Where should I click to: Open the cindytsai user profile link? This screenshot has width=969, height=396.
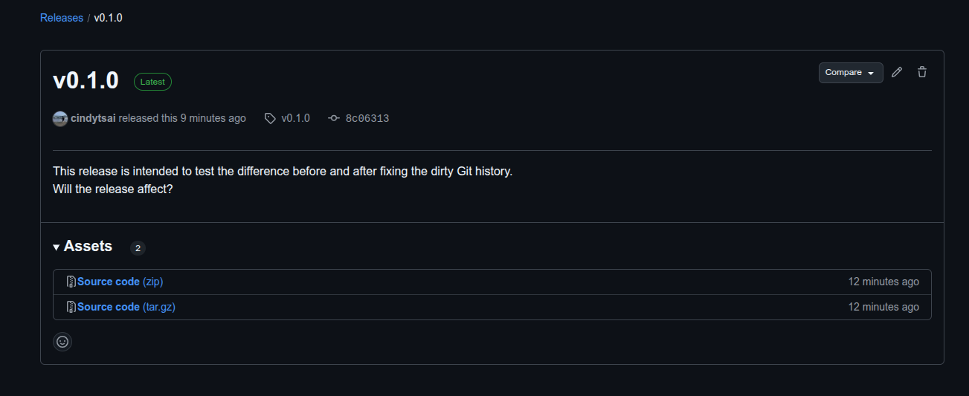(93, 118)
